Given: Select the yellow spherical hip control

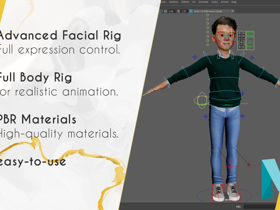Looking at the screenshot, I should [201, 100].
